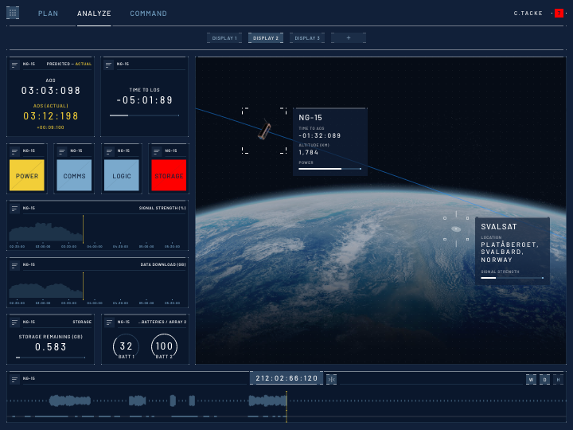Viewport: 573px width, 430px height.
Task: Select the DISPLAY 2 tab
Action: [x=266, y=38]
